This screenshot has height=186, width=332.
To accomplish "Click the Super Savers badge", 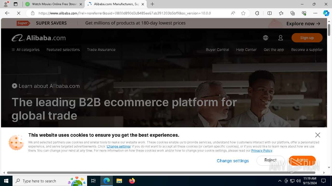I will [23, 23].
